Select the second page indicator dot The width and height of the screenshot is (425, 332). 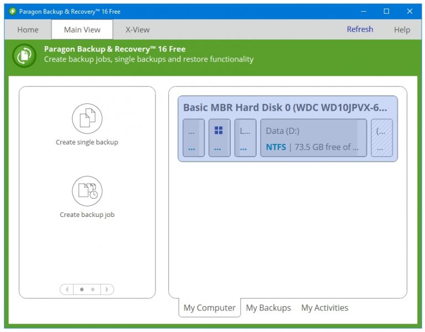pos(93,289)
